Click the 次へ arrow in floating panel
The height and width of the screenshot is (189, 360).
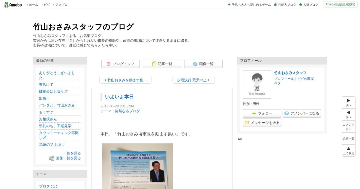349,103
